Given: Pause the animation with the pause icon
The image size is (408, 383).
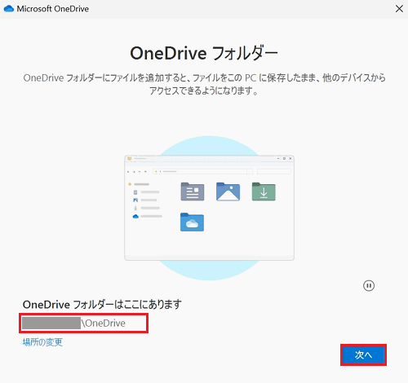Looking at the screenshot, I should point(369,286).
